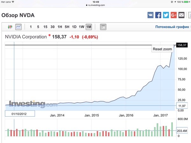Switch to the 1W interval

[81, 27]
